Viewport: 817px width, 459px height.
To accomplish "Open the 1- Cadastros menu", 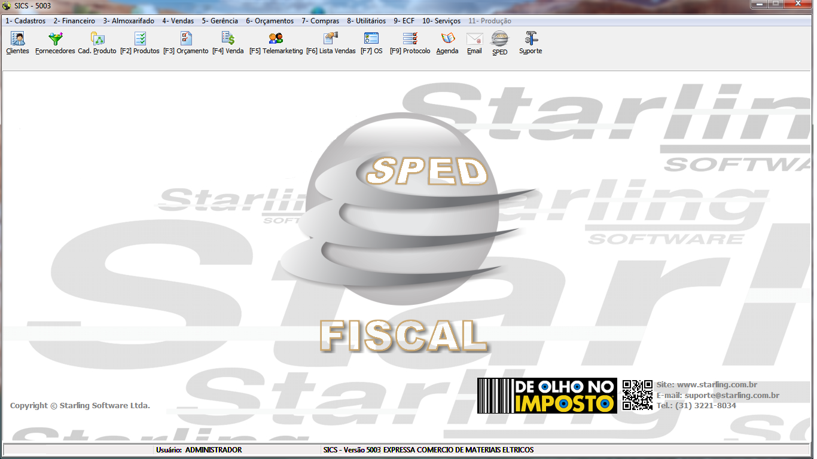I will point(25,21).
